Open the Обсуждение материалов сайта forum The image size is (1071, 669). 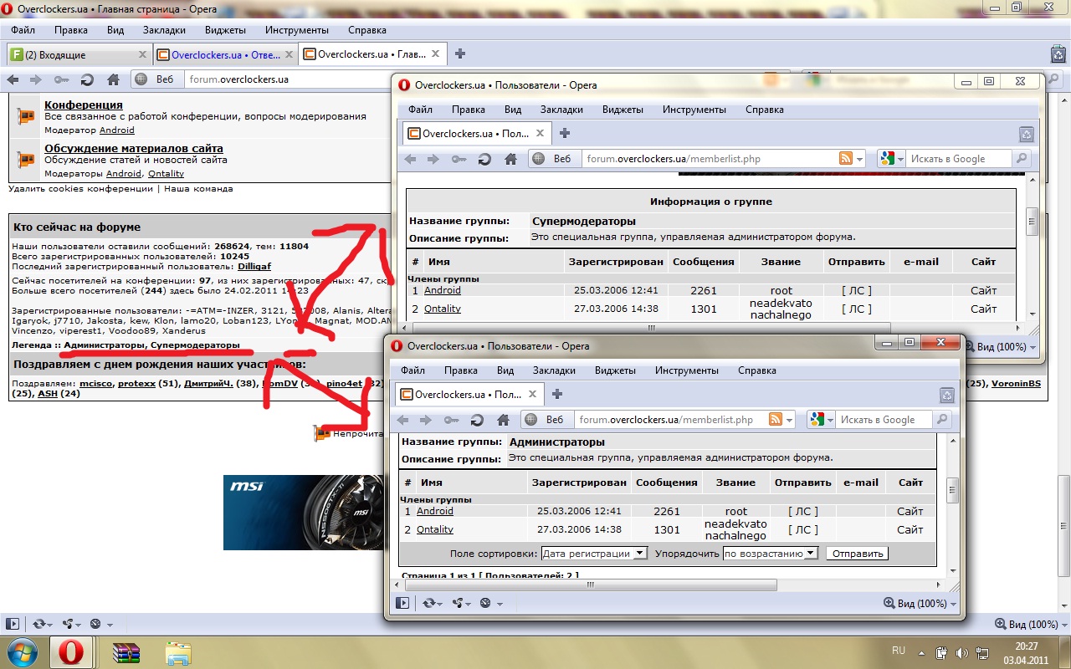(134, 148)
